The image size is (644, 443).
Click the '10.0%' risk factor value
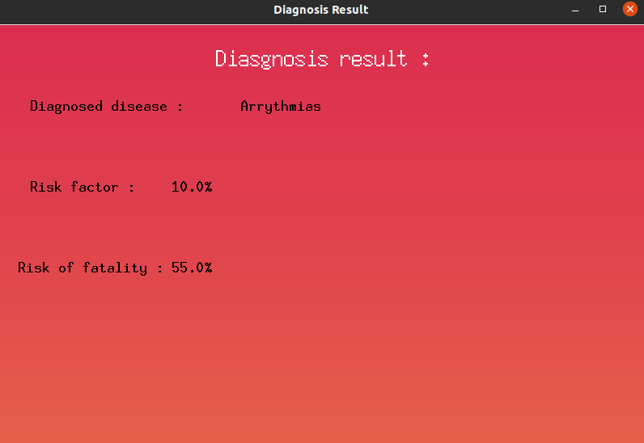pyautogui.click(x=192, y=187)
